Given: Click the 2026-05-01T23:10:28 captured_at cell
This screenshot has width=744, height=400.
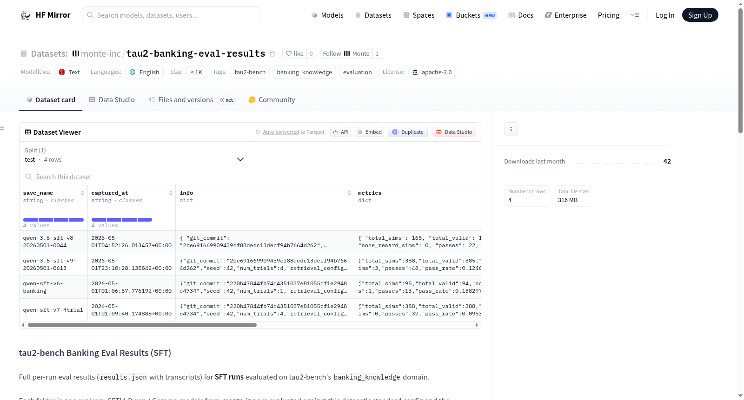Looking at the screenshot, I should click(132, 265).
